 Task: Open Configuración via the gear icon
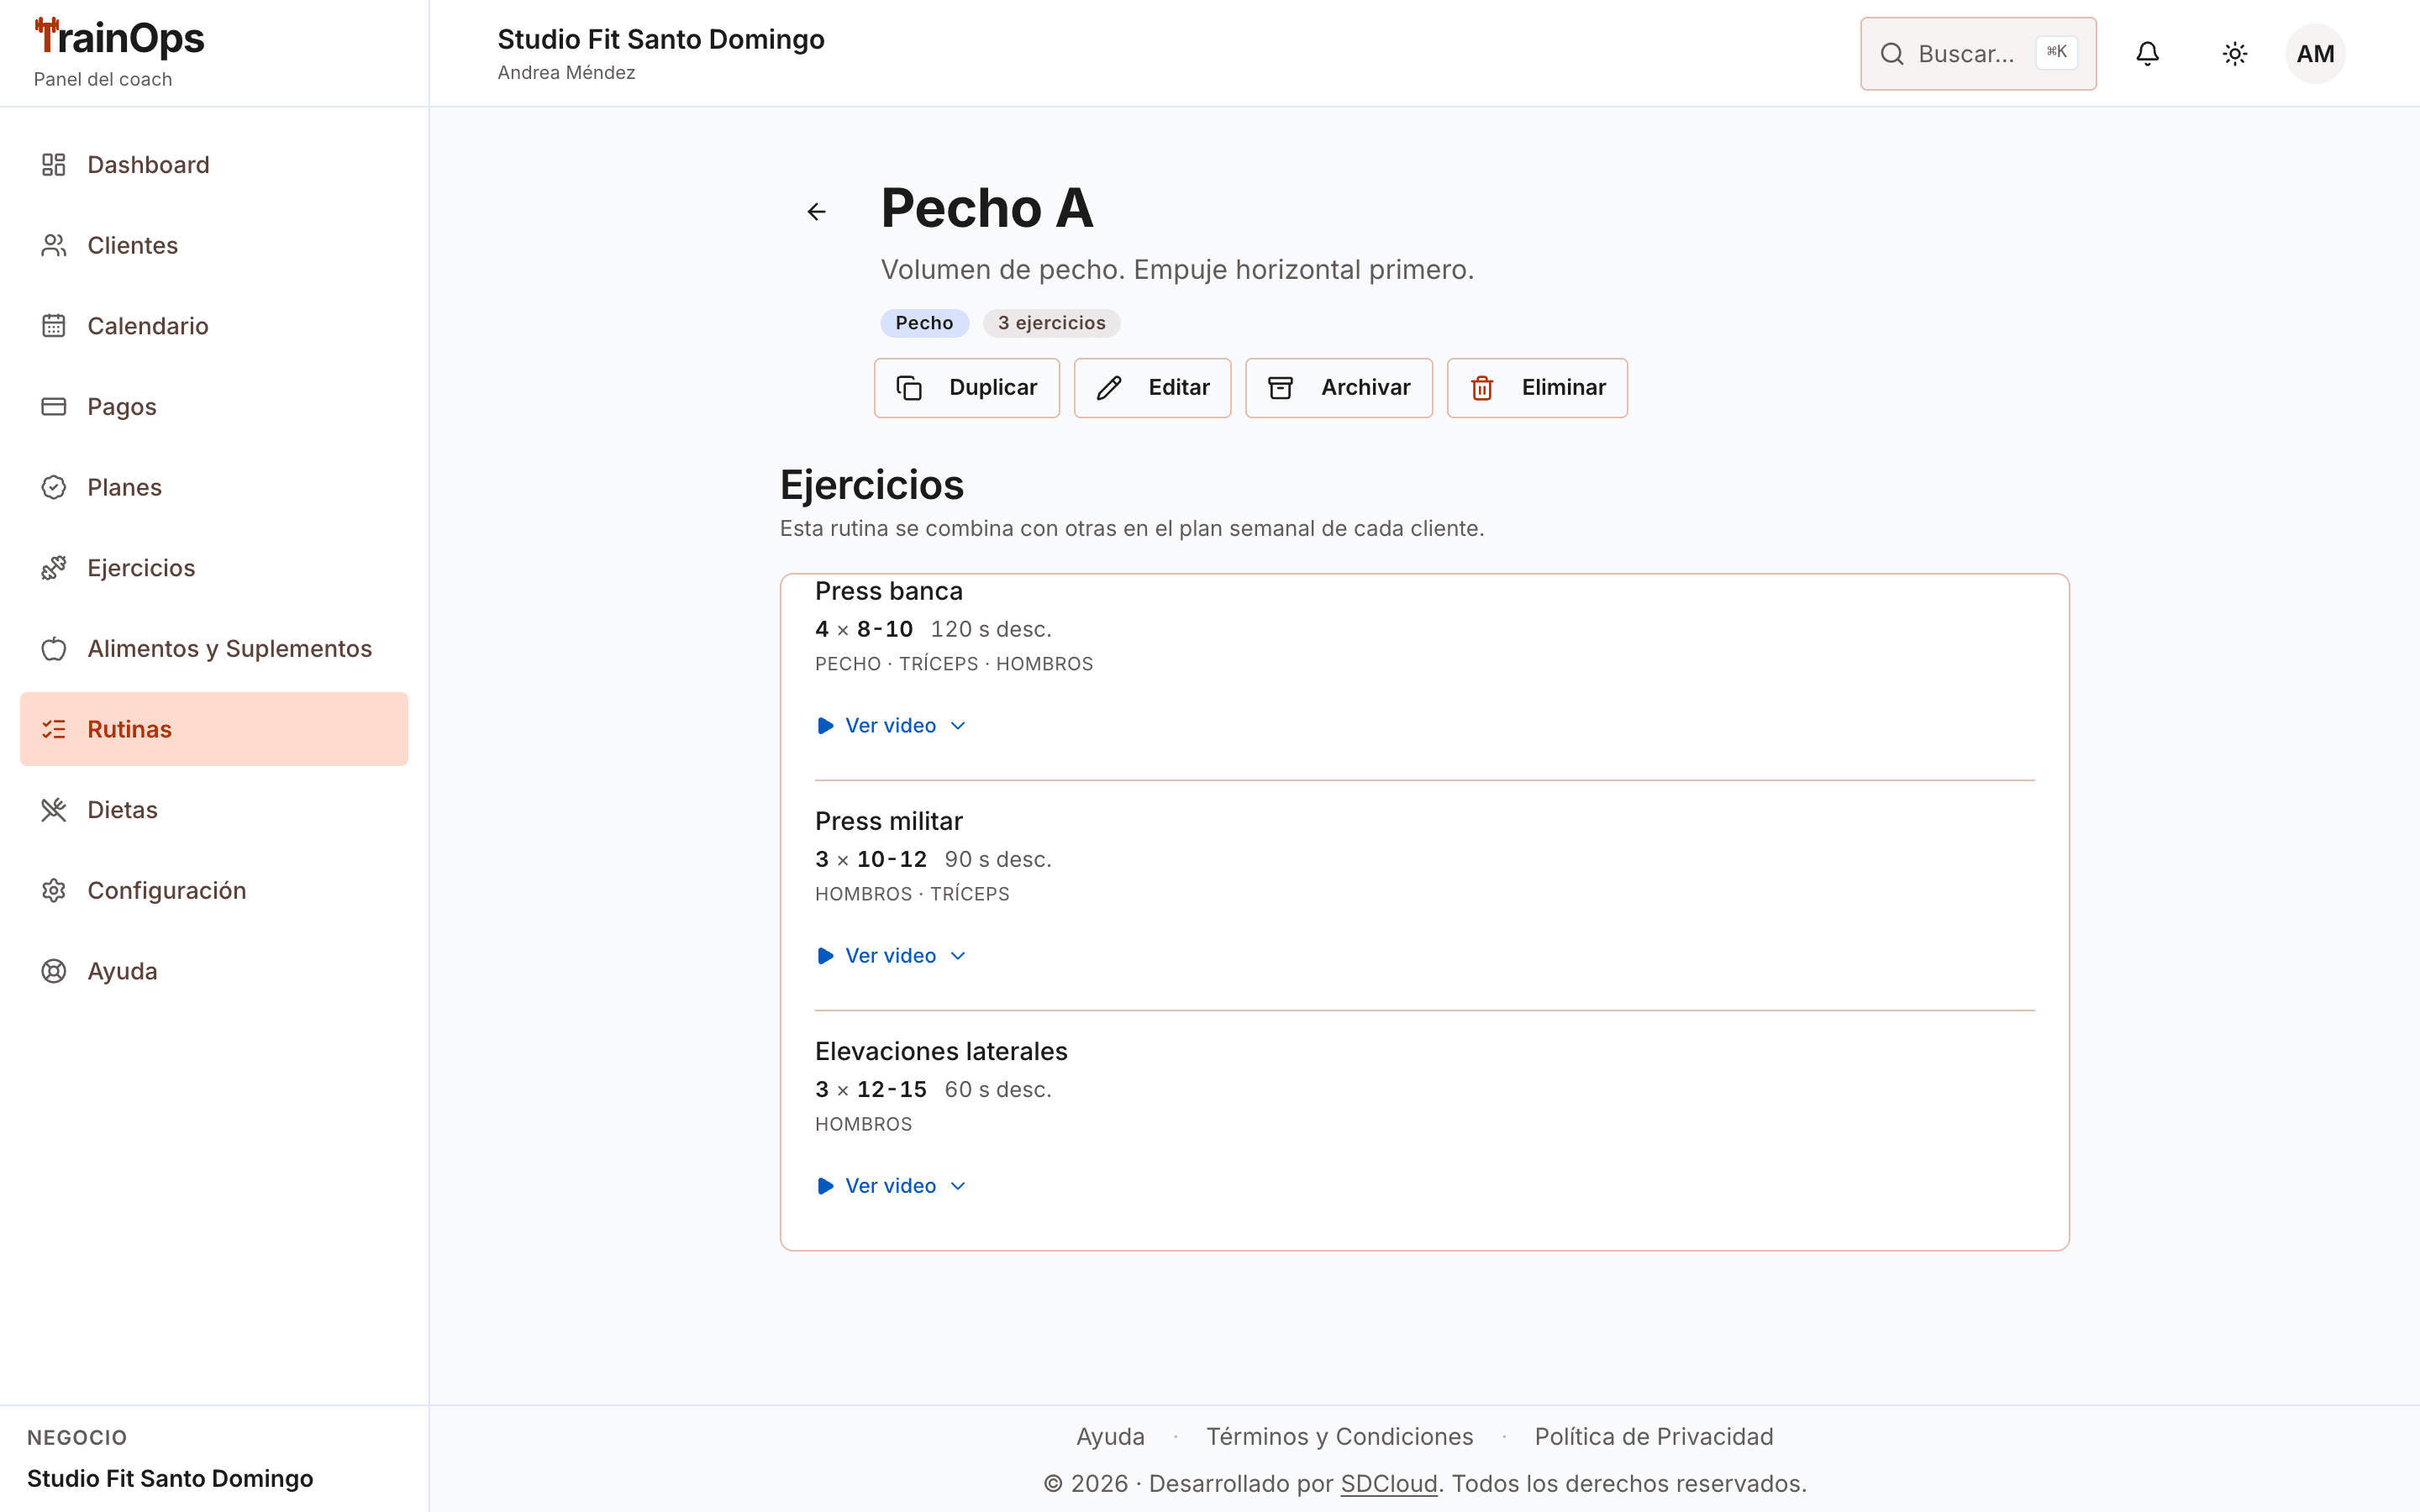coord(54,890)
